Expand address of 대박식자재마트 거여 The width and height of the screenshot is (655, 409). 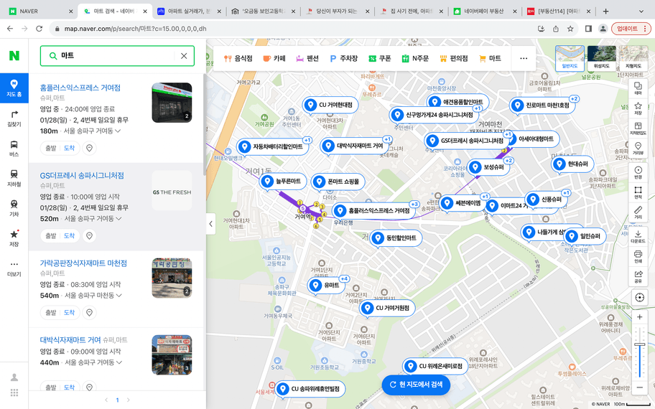119,362
